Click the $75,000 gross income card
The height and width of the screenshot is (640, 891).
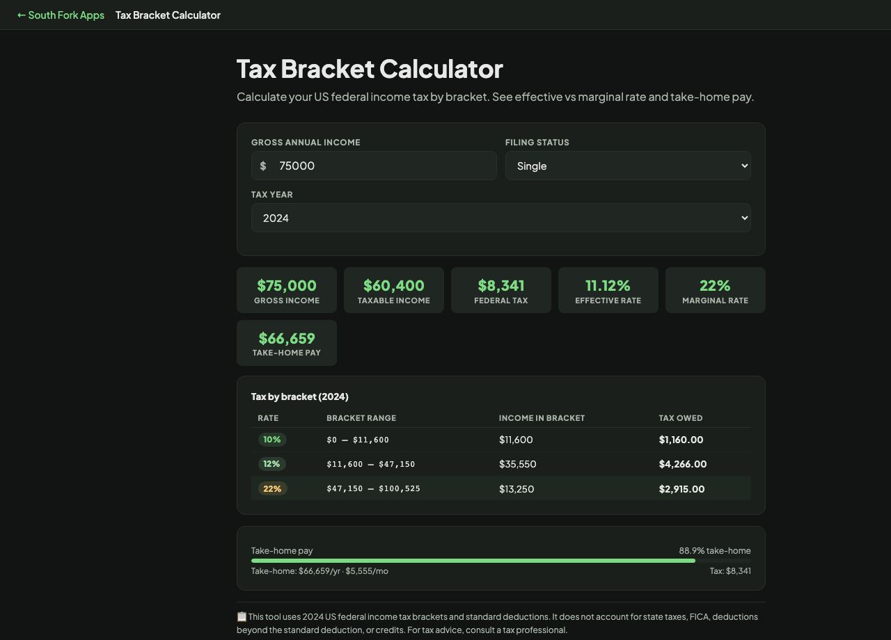287,290
